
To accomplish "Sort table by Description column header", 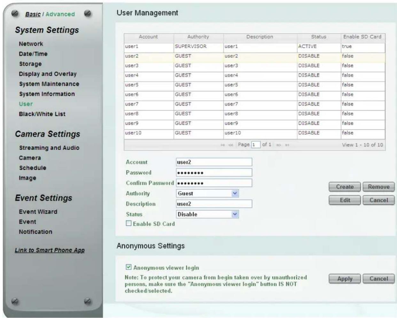I will pos(260,37).
